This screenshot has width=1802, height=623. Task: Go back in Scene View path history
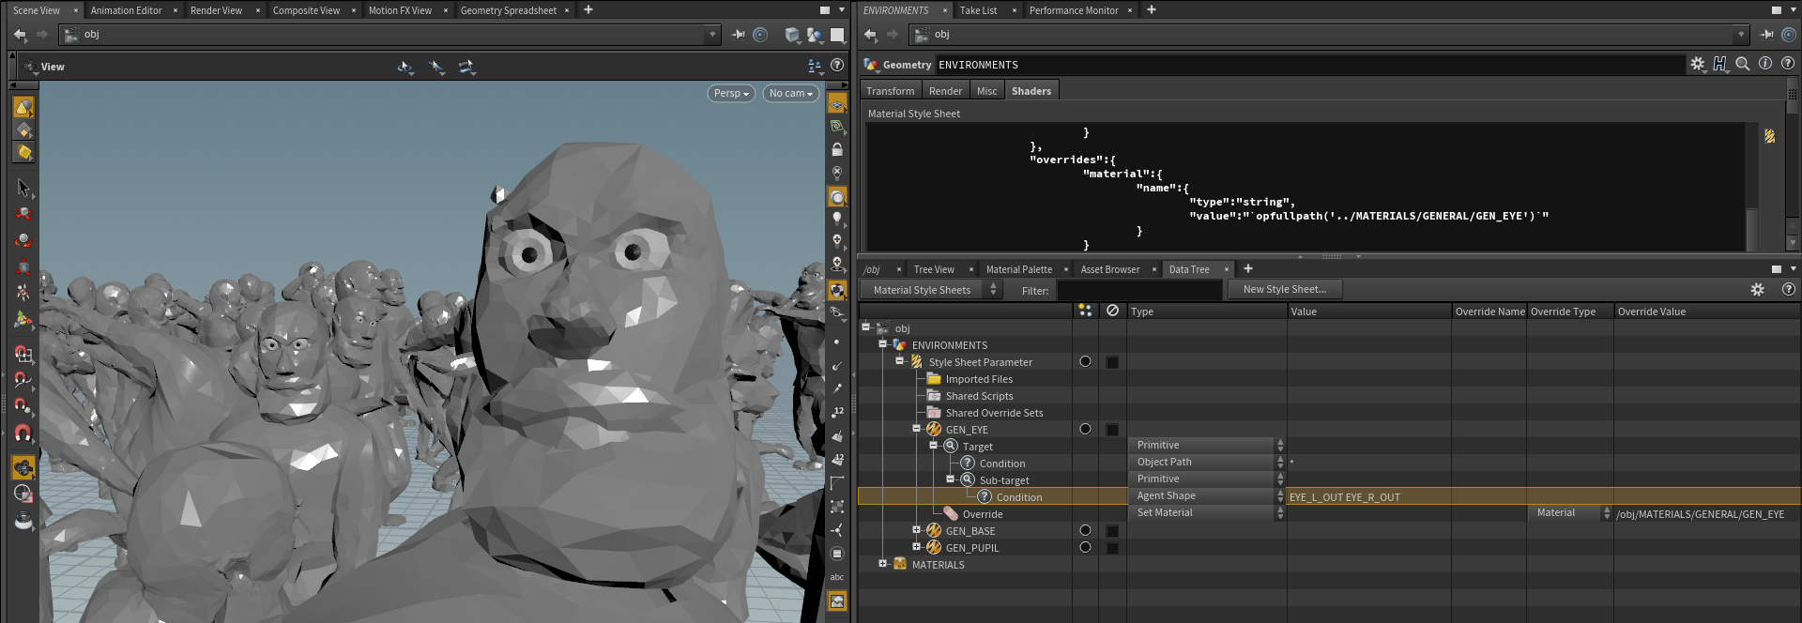tap(20, 35)
